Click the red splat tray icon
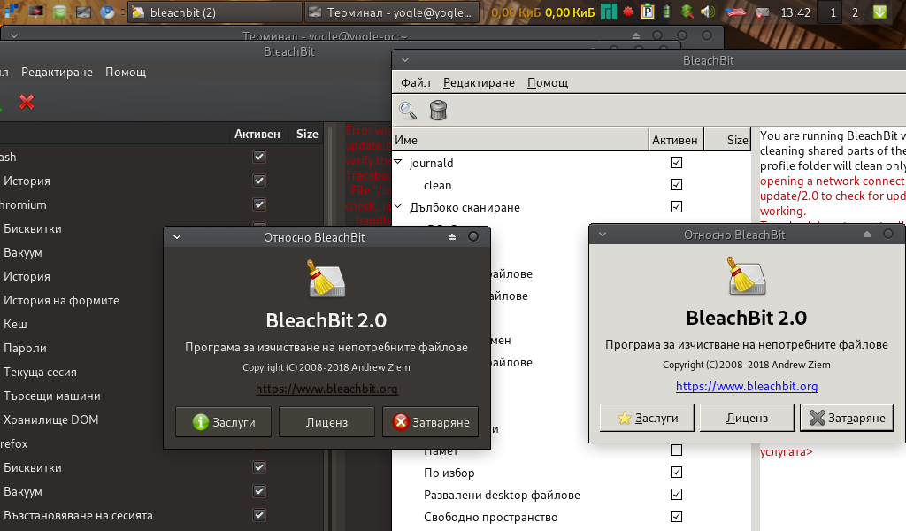Image resolution: width=906 pixels, height=531 pixels. [628, 12]
